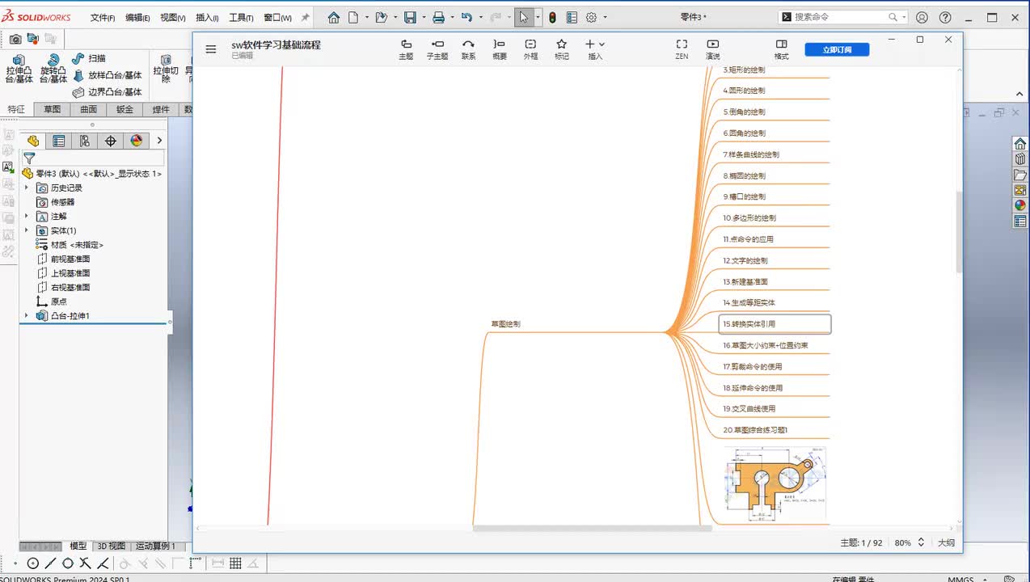The height and width of the screenshot is (582, 1030).
Task: Open the FeatureManager design tree tab icon
Action: click(33, 141)
